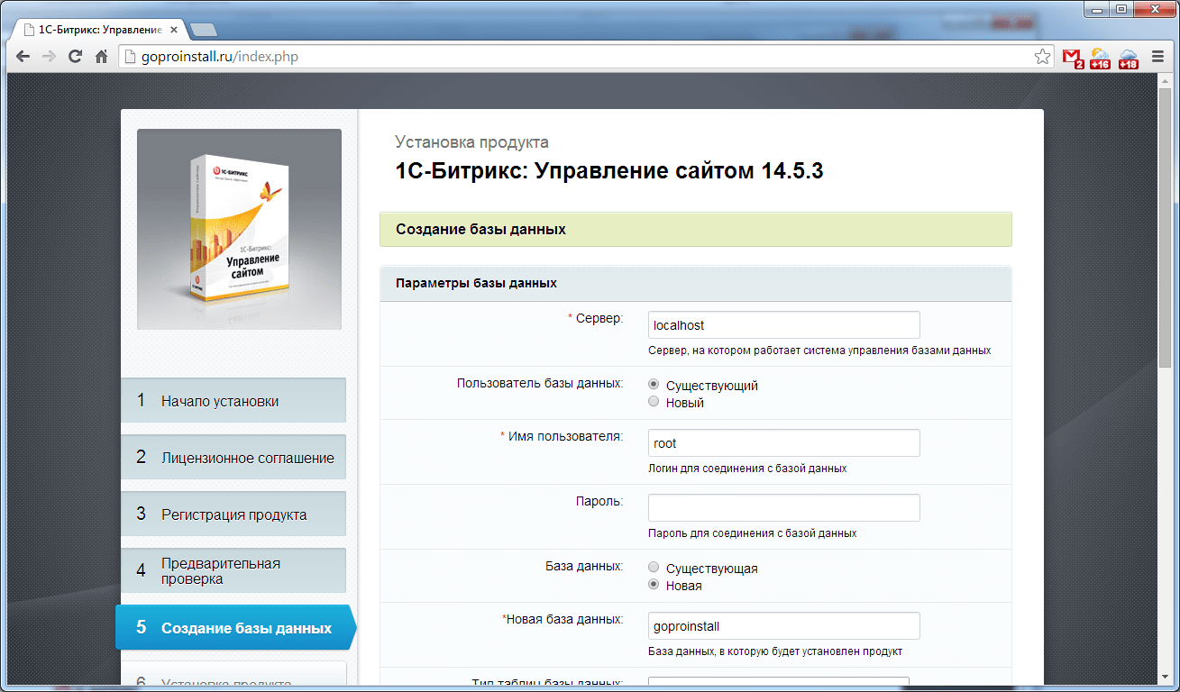This screenshot has width=1180, height=692.
Task: Open the sunny weather +16 extension
Action: [1100, 58]
